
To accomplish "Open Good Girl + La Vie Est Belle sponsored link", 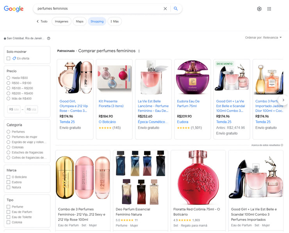I will (230, 106).
